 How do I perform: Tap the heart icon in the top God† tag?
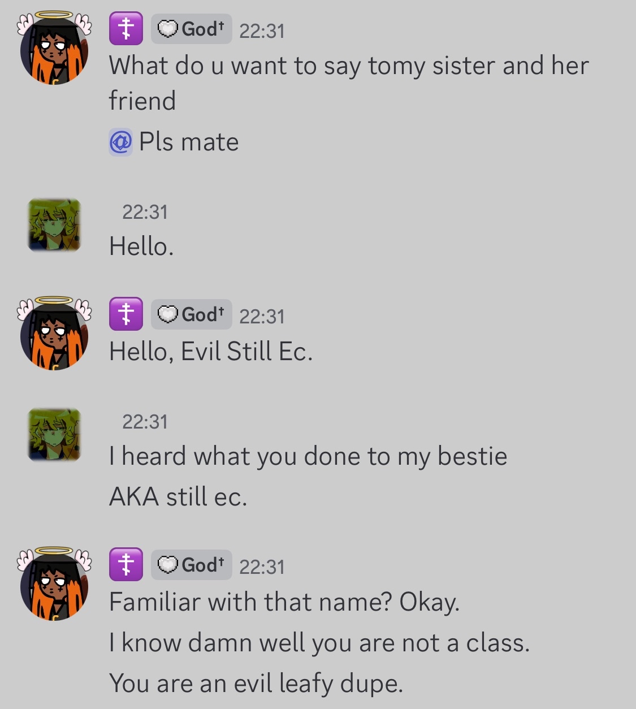[167, 29]
